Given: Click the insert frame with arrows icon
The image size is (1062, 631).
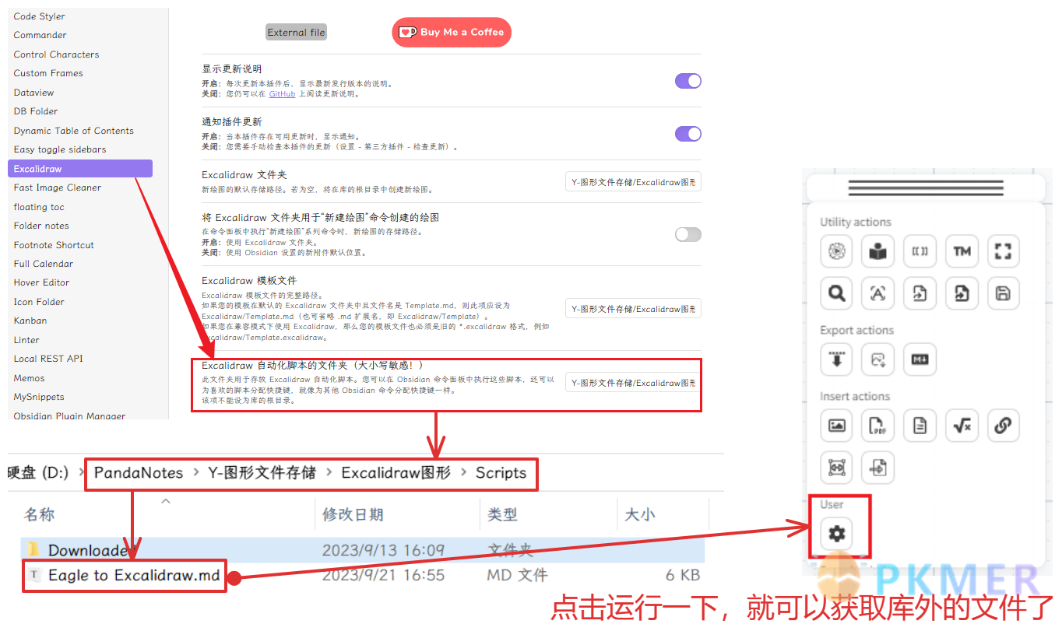Looking at the screenshot, I should [837, 468].
